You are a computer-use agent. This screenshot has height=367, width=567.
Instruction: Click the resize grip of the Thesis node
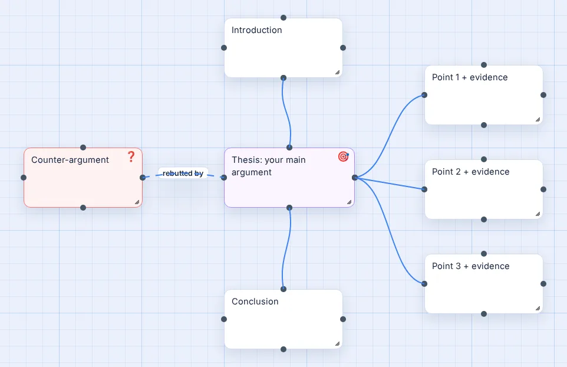pos(349,202)
